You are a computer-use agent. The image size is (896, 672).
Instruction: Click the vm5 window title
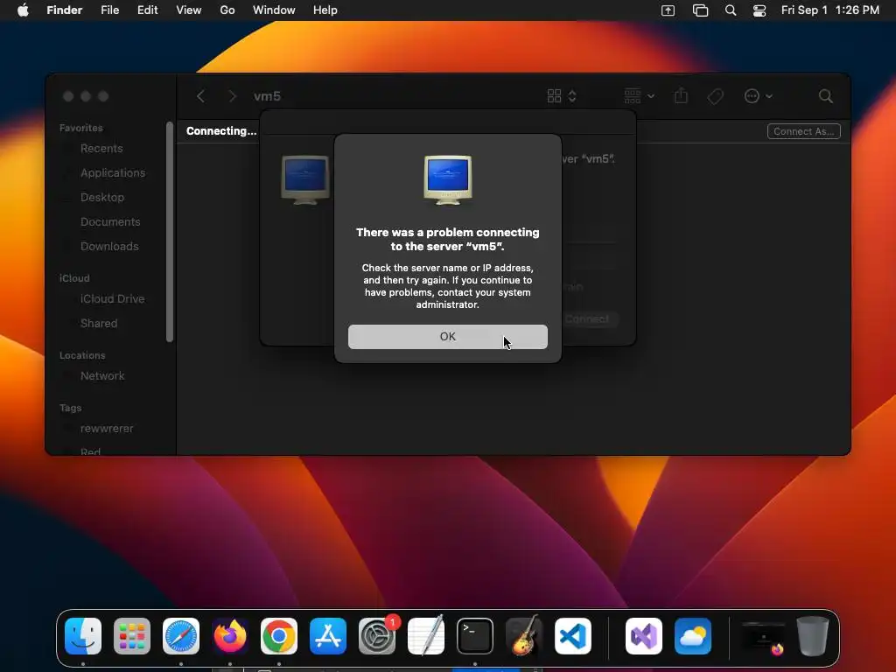(x=267, y=96)
